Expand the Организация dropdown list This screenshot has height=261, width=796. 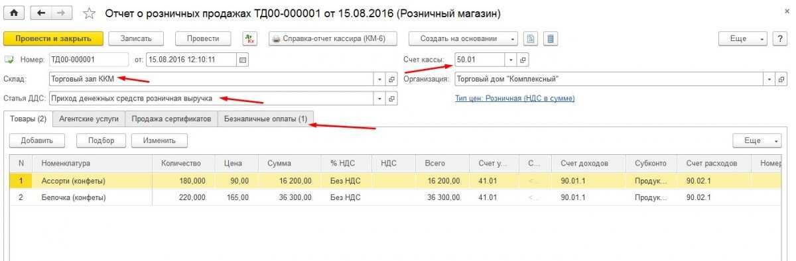pos(770,79)
